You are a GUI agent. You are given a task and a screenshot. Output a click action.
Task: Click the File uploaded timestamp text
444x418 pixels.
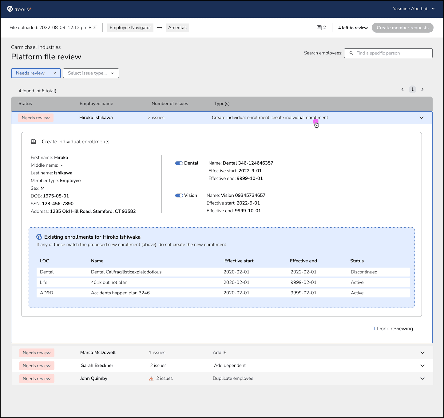pos(54,28)
